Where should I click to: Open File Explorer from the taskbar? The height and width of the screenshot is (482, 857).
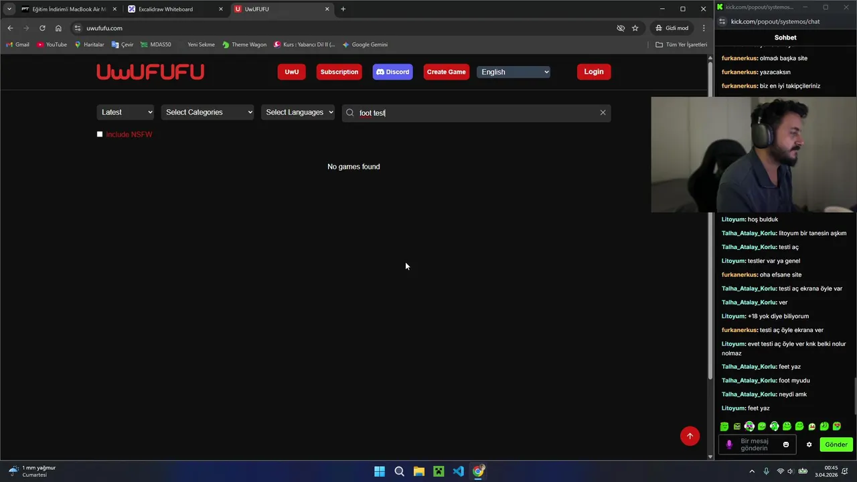418,471
